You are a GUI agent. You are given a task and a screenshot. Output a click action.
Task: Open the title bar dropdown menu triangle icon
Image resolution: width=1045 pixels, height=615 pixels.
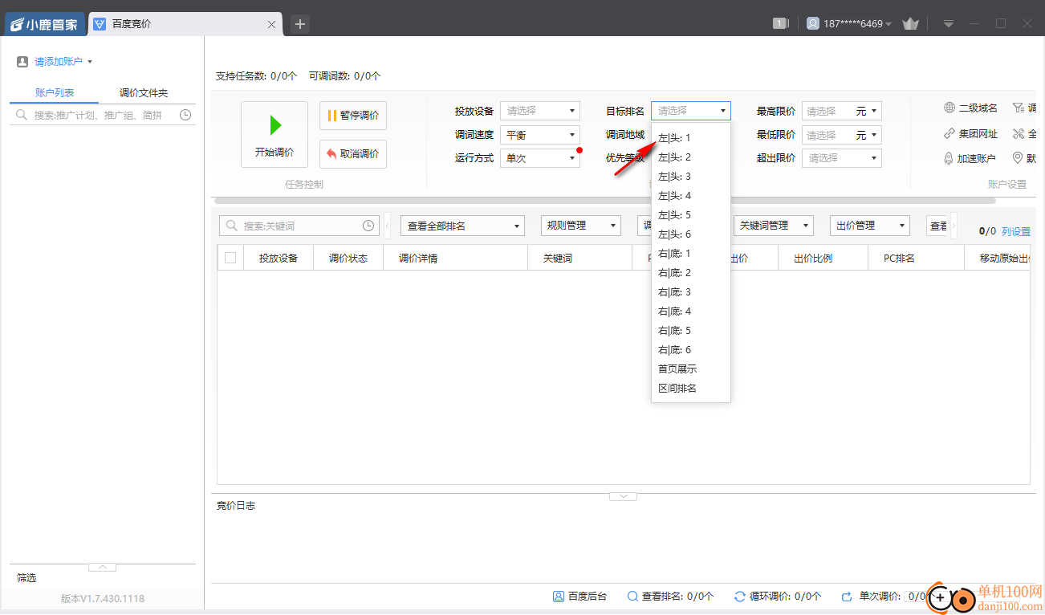949,24
